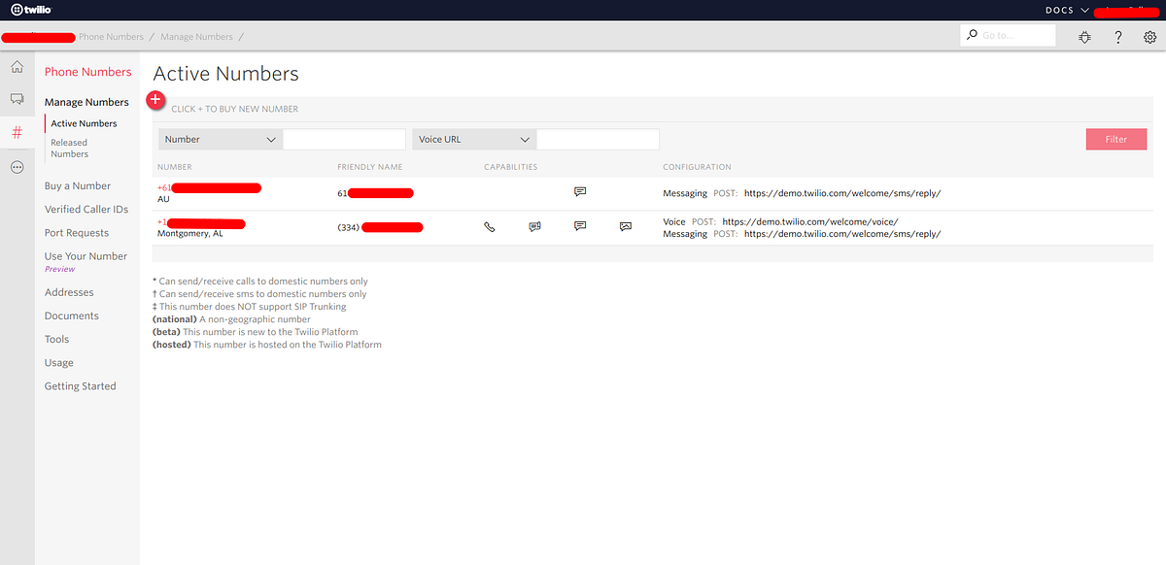Viewport: 1166px width, 565px height.
Task: Click the red hash Phone Numbers icon
Action: pos(17,131)
